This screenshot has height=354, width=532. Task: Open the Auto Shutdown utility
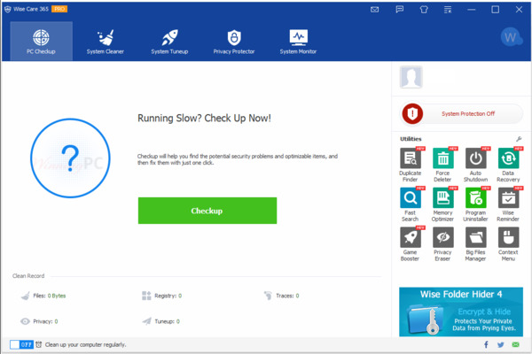pyautogui.click(x=475, y=165)
